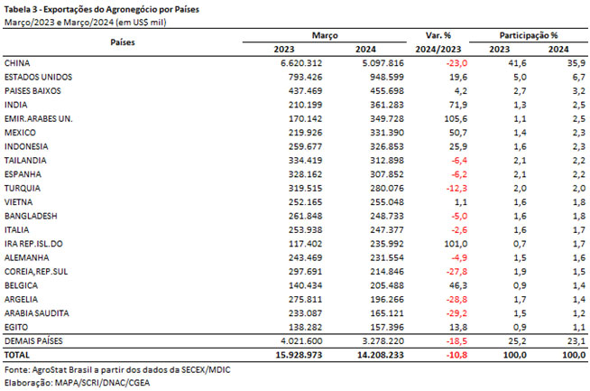This screenshot has width=590, height=391.
Task: Select the ARABIA SAUDITA row label
Action: tap(36, 313)
